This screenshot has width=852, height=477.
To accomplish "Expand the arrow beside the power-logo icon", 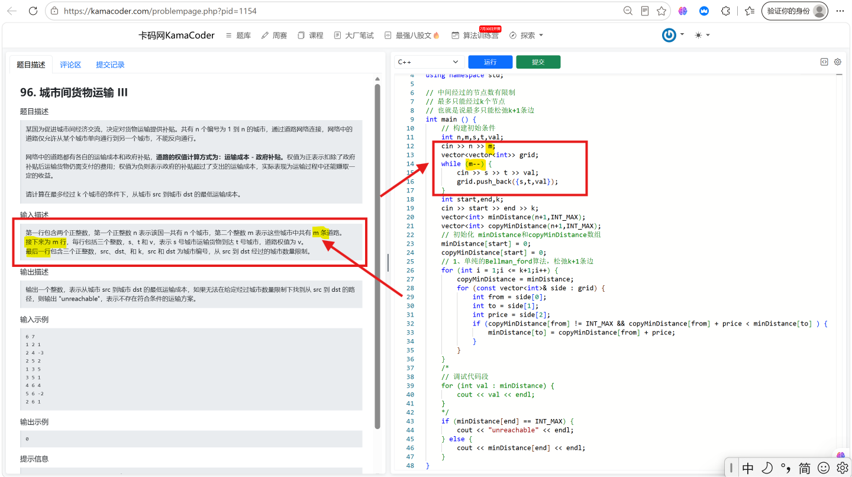I will (682, 34).
